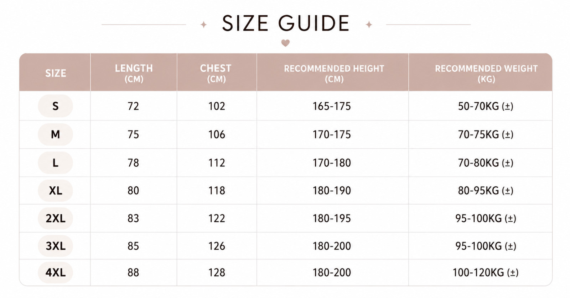Click the chest value 118 cell
The height and width of the screenshot is (298, 570).
pyautogui.click(x=217, y=191)
